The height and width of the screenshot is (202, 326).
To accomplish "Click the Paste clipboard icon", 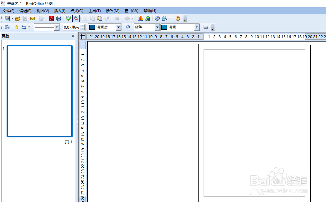I will click(x=100, y=18).
